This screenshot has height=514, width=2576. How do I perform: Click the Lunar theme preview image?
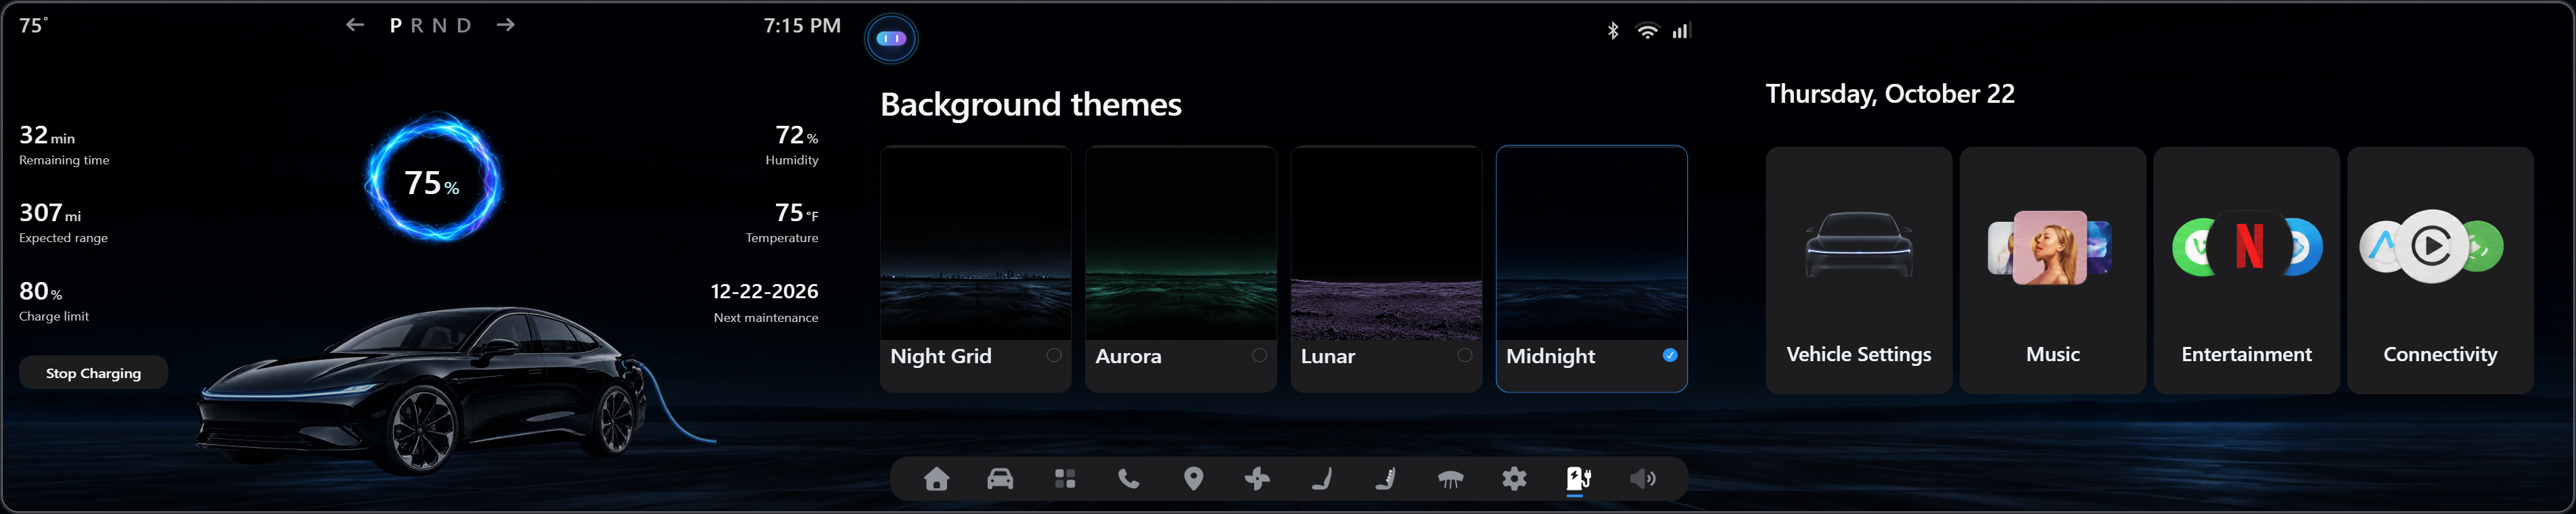(x=1386, y=243)
